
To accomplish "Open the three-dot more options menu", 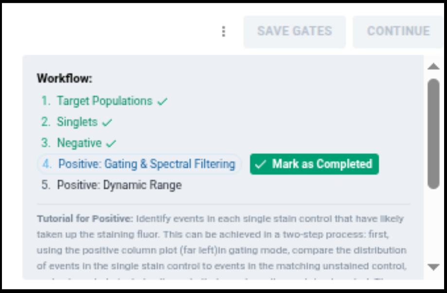I will click(223, 32).
